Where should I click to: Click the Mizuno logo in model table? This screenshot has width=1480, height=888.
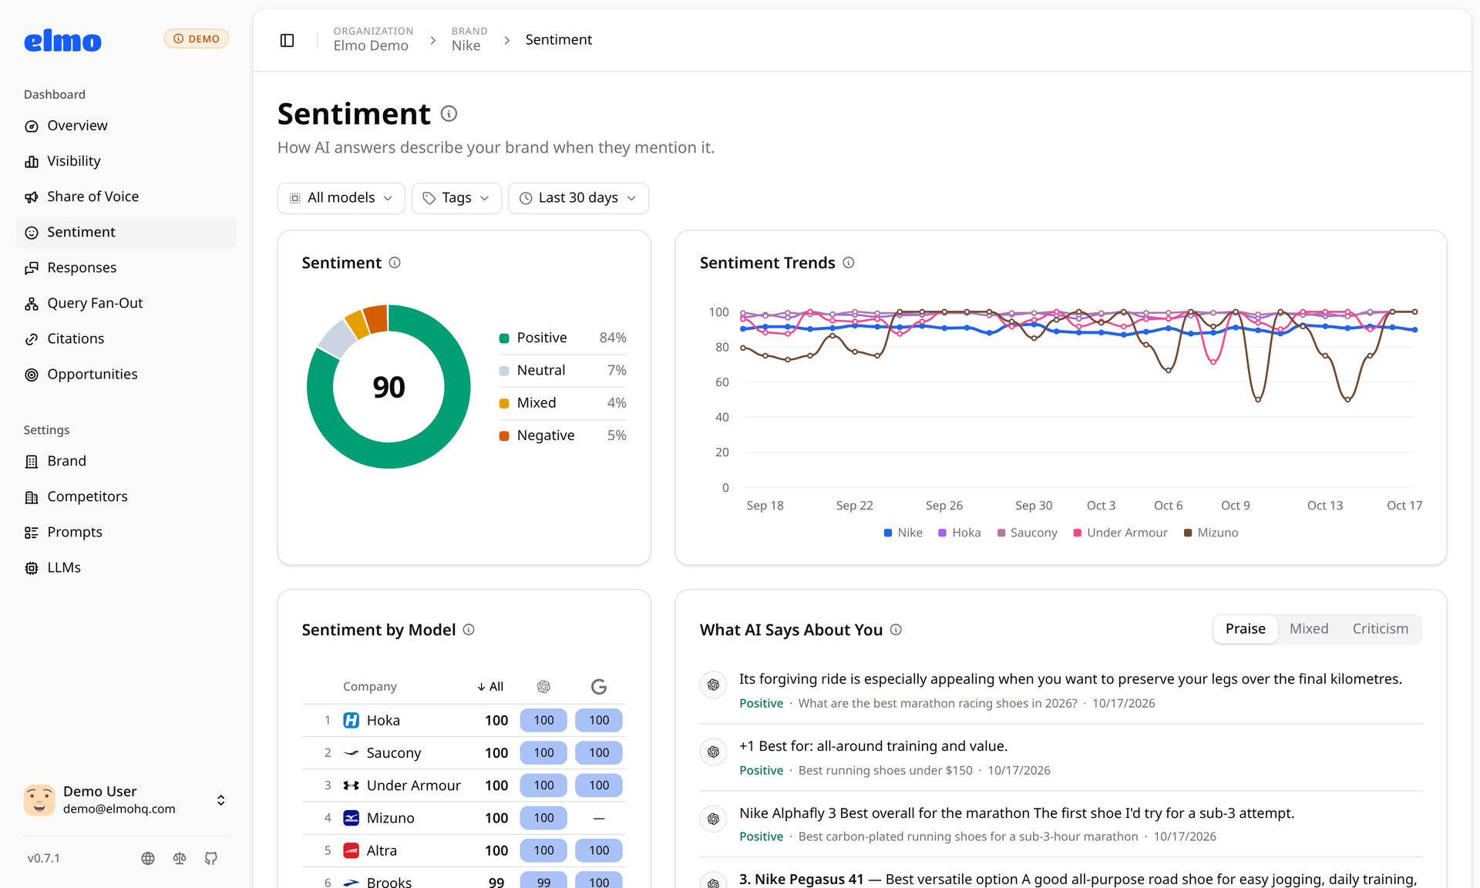click(351, 818)
